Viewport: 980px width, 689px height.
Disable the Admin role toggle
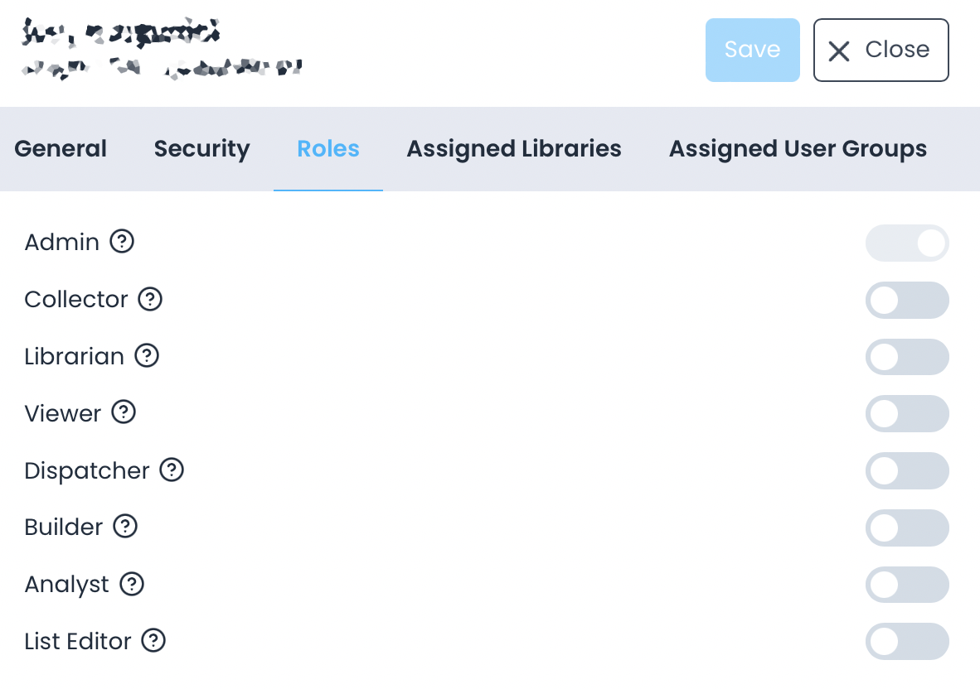tap(907, 243)
